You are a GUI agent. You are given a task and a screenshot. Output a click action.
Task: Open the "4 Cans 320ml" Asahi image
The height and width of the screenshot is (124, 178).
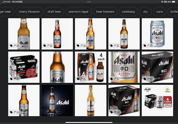[x=157, y=100]
